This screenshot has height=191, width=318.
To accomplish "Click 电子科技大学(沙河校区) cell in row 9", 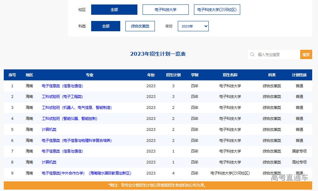I will [230, 173].
